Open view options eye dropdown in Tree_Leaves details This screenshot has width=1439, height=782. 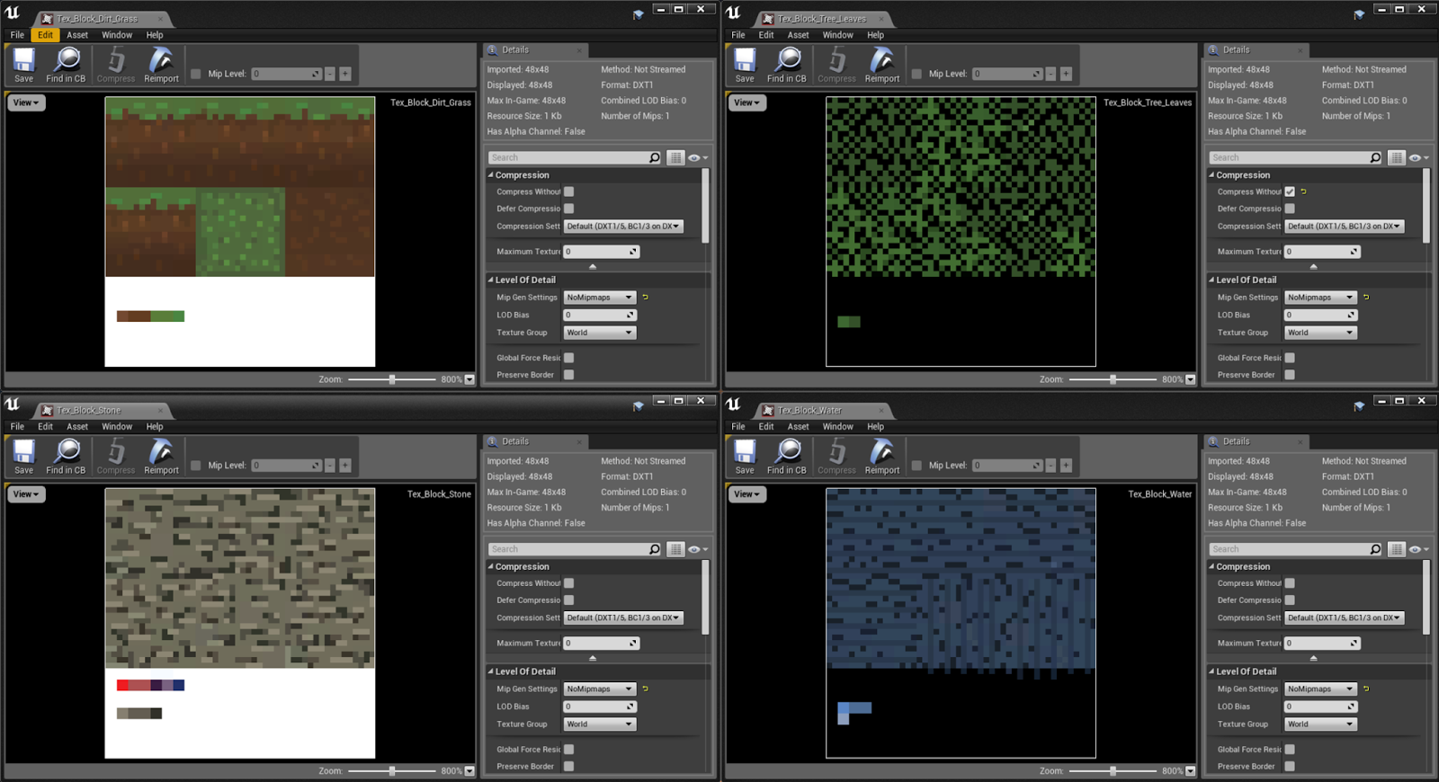pyautogui.click(x=1418, y=157)
